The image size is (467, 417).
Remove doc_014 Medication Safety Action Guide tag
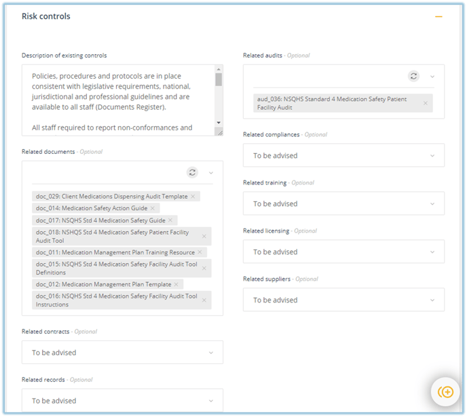[153, 208]
